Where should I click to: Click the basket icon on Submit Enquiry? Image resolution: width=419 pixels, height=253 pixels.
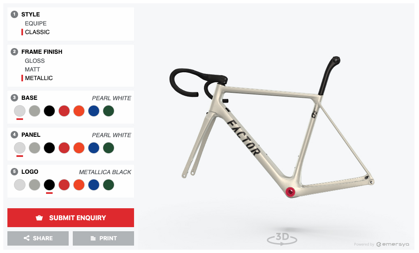coord(39,218)
